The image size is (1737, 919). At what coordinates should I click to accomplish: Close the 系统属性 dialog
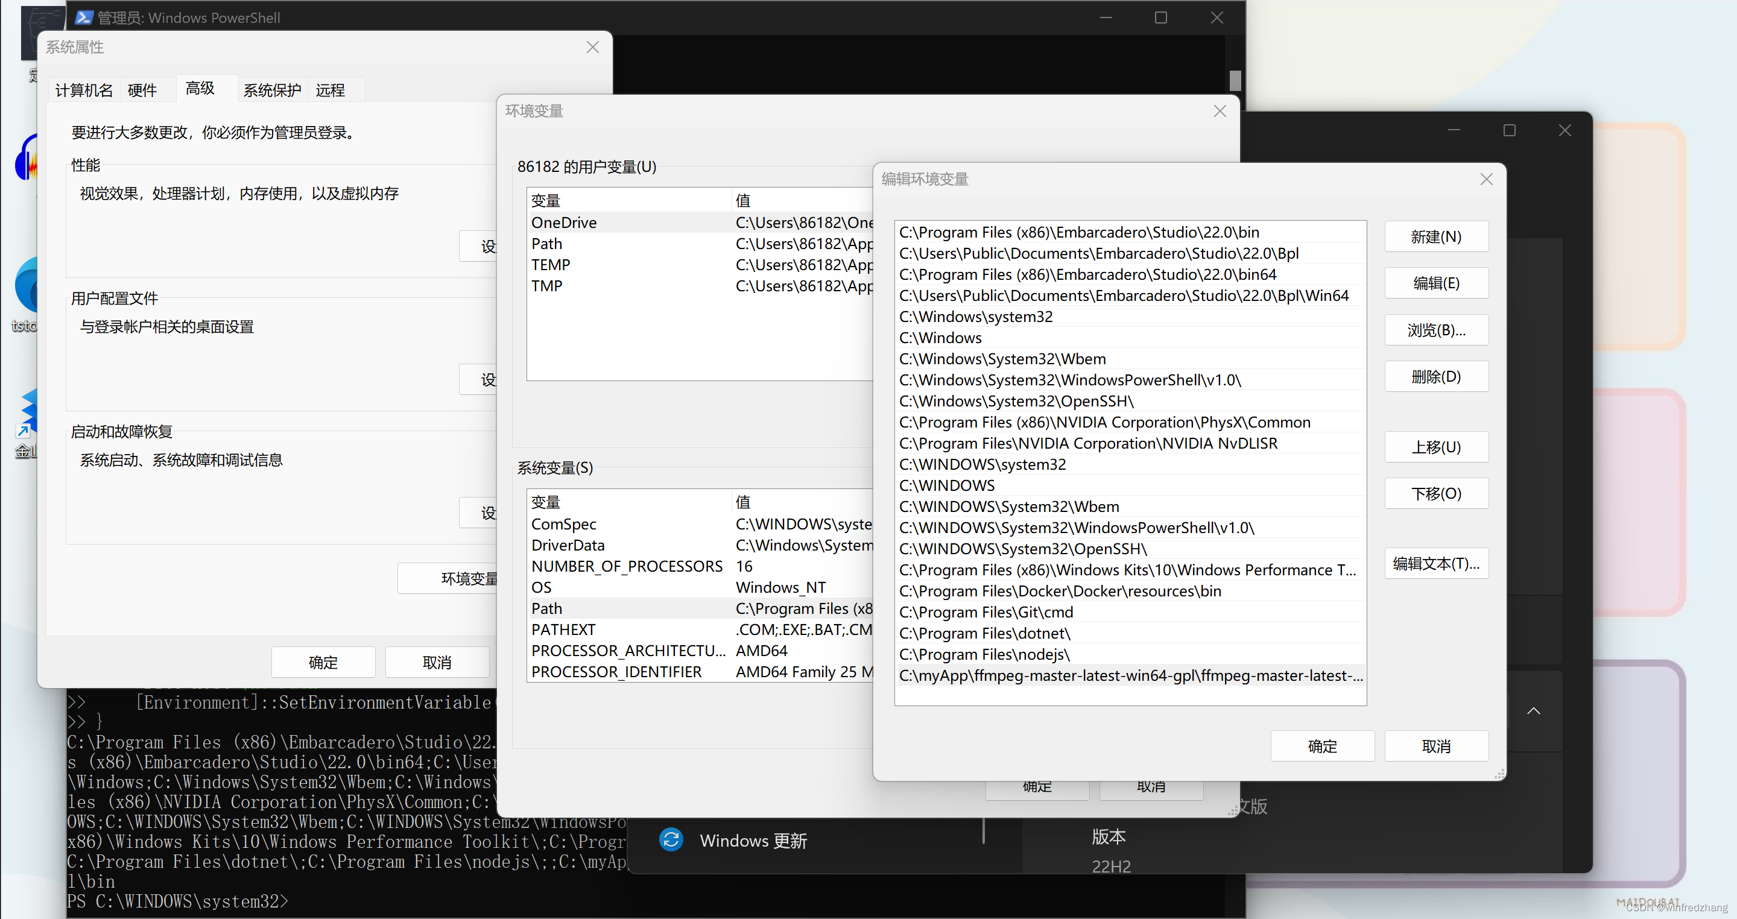pyautogui.click(x=593, y=47)
